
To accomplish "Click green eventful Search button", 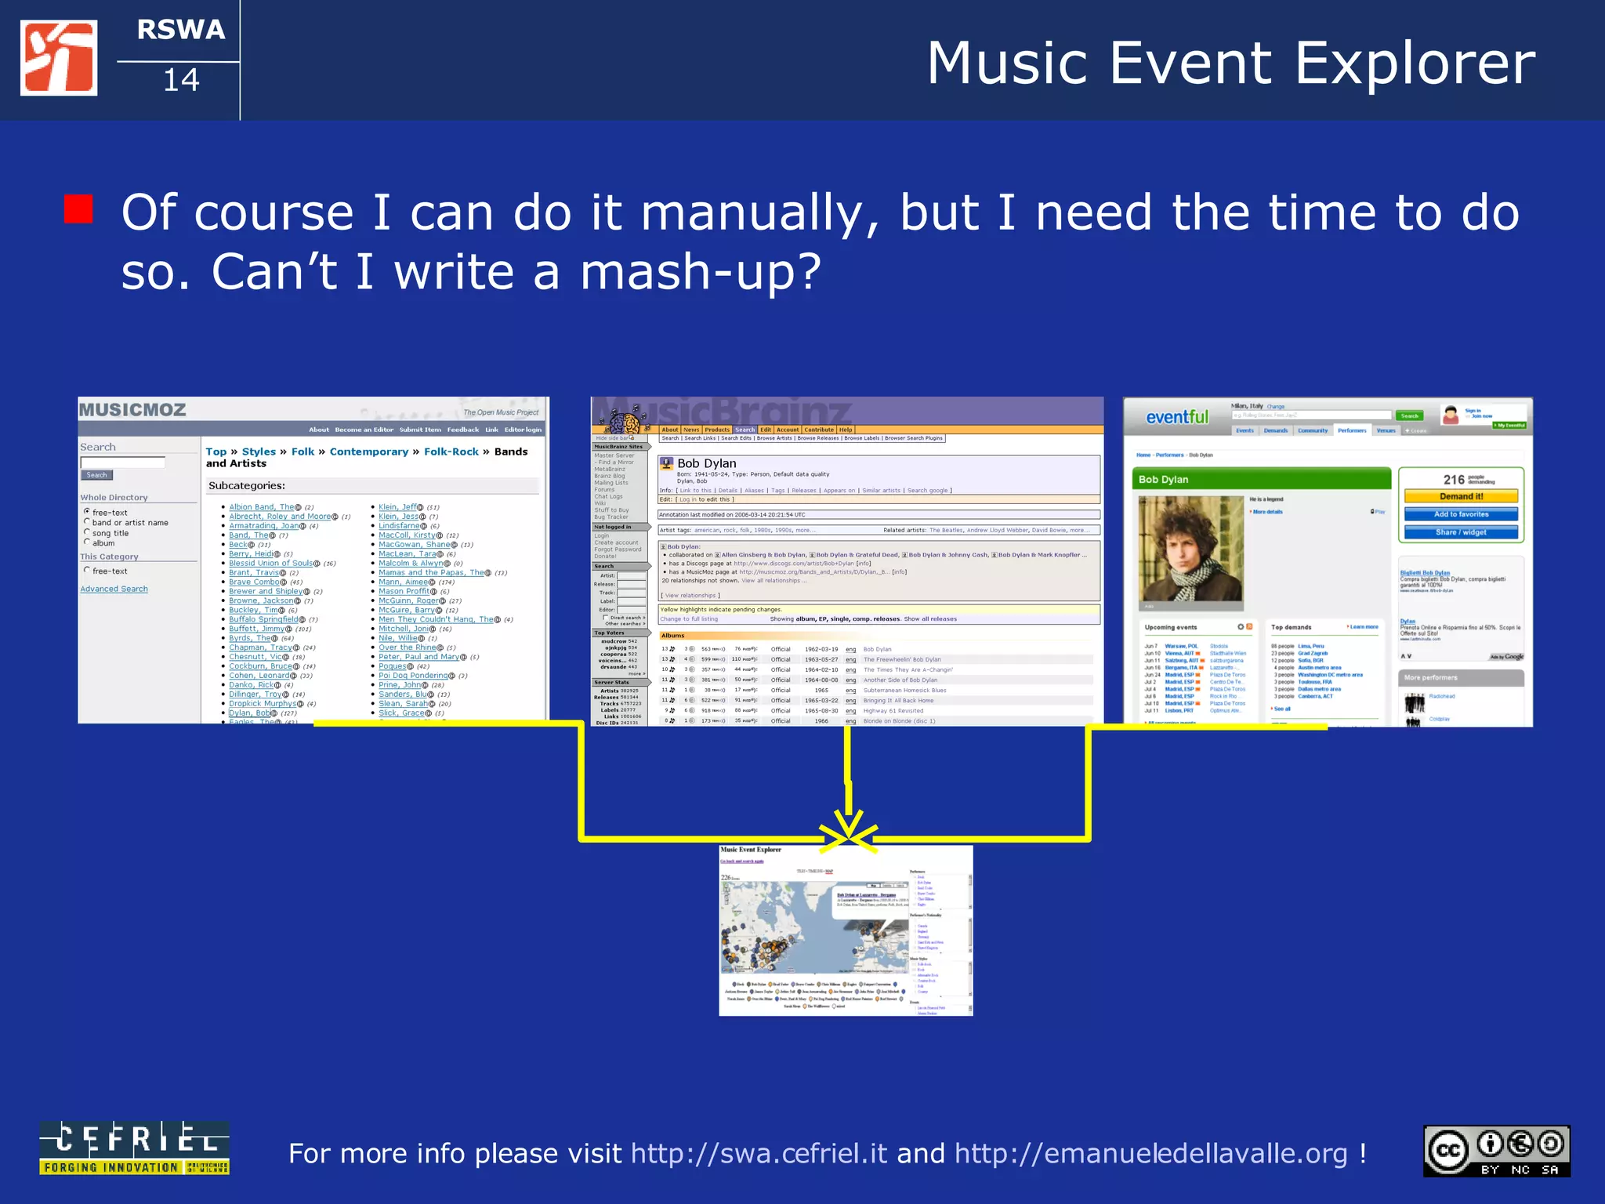I will point(1409,415).
